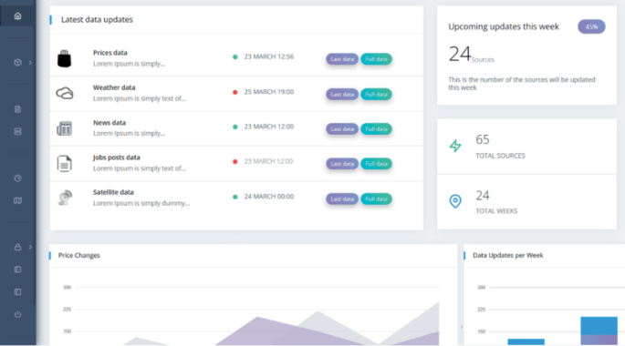Click Full data button for Weather data
625x346 pixels.
click(x=376, y=95)
